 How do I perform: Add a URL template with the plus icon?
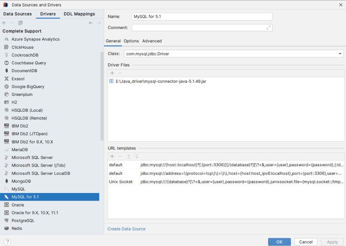[x=112, y=156]
